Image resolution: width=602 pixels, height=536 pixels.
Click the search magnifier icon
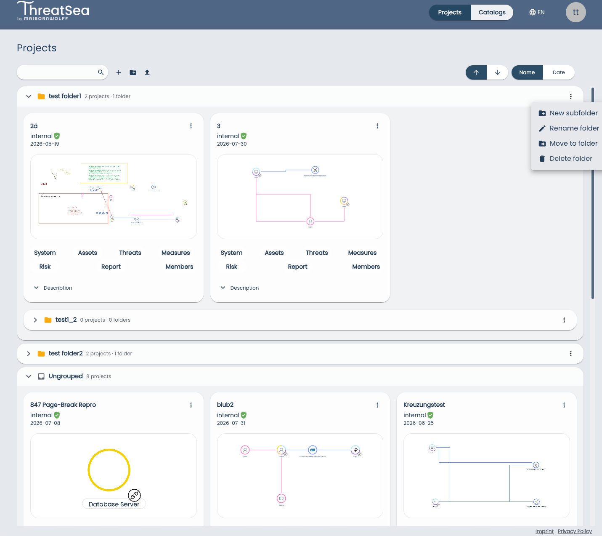click(101, 72)
